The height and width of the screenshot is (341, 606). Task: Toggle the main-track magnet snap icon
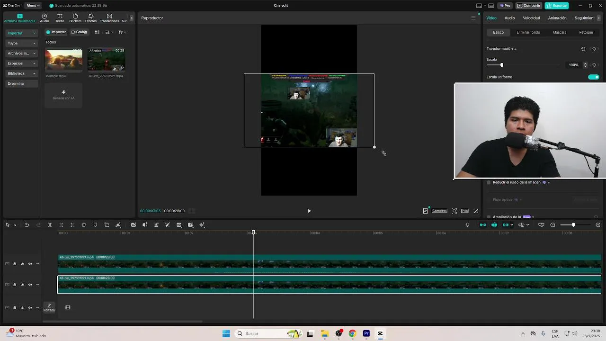pyautogui.click(x=483, y=225)
